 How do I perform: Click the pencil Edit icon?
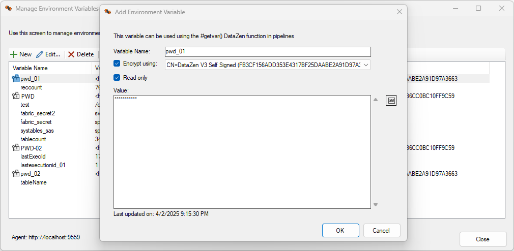pyautogui.click(x=40, y=54)
